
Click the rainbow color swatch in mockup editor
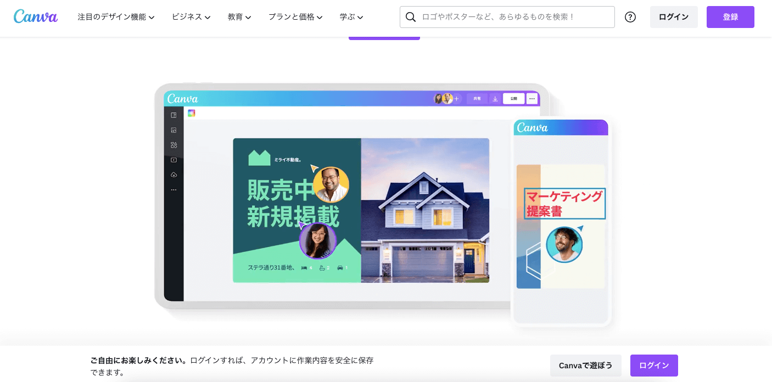click(191, 113)
